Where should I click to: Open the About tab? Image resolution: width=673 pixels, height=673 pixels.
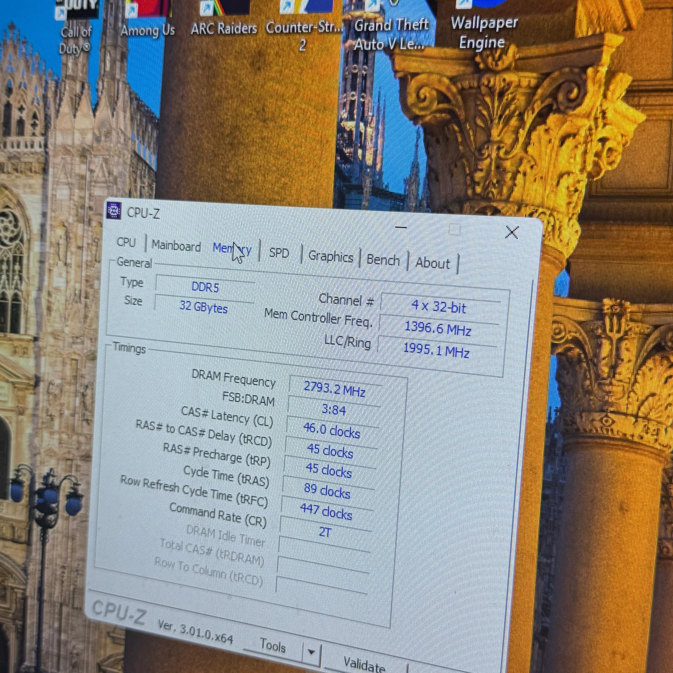coord(433,263)
